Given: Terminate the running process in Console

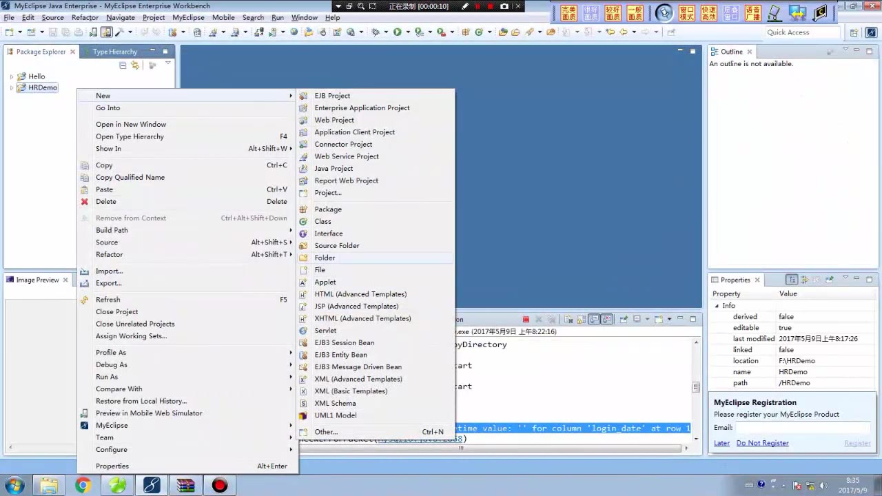Looking at the screenshot, I should 526,319.
